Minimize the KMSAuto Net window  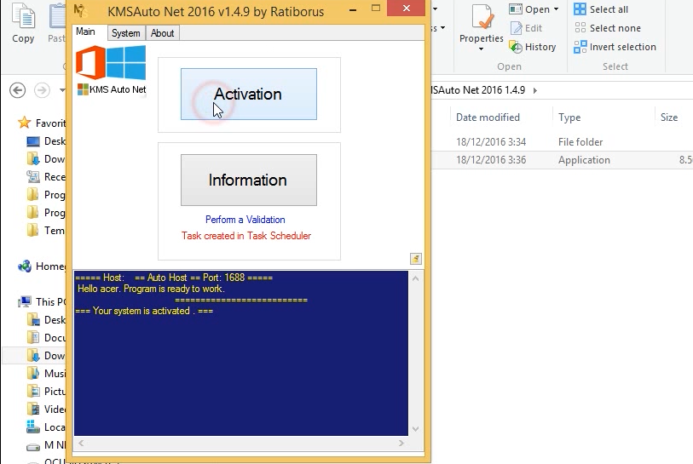tap(353, 9)
